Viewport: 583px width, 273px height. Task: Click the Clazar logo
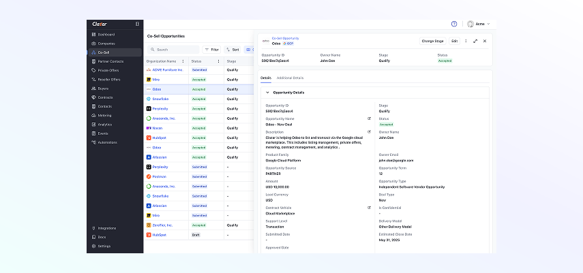(100, 24)
